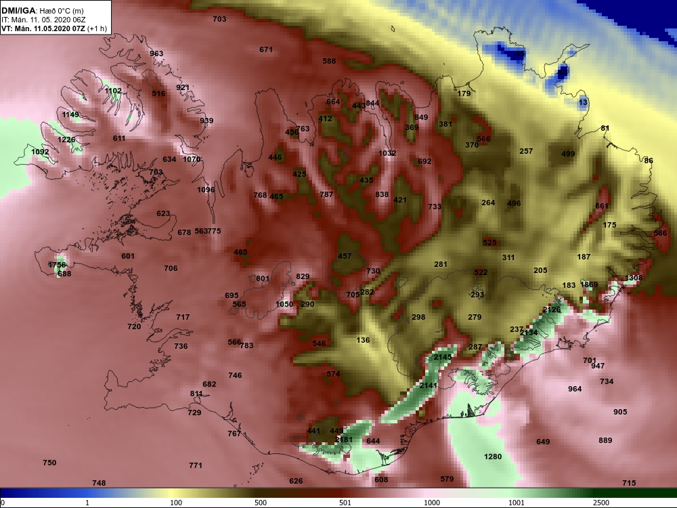The height and width of the screenshot is (508, 677).
Task: Click the map value '499'
Action: tap(568, 154)
